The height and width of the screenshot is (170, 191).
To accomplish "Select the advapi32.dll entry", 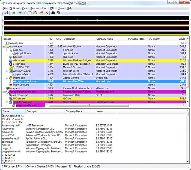I will (8, 135).
